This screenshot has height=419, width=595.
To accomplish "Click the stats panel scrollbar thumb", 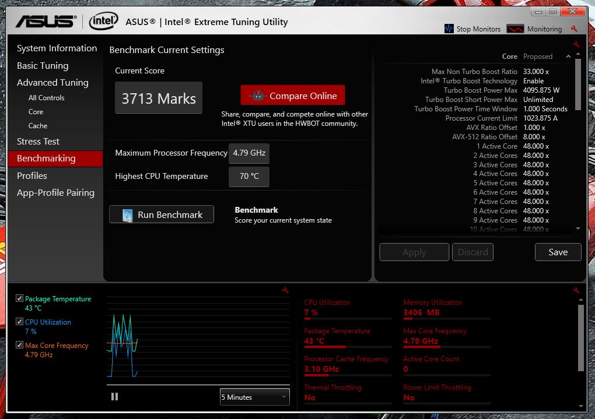I will (580, 338).
